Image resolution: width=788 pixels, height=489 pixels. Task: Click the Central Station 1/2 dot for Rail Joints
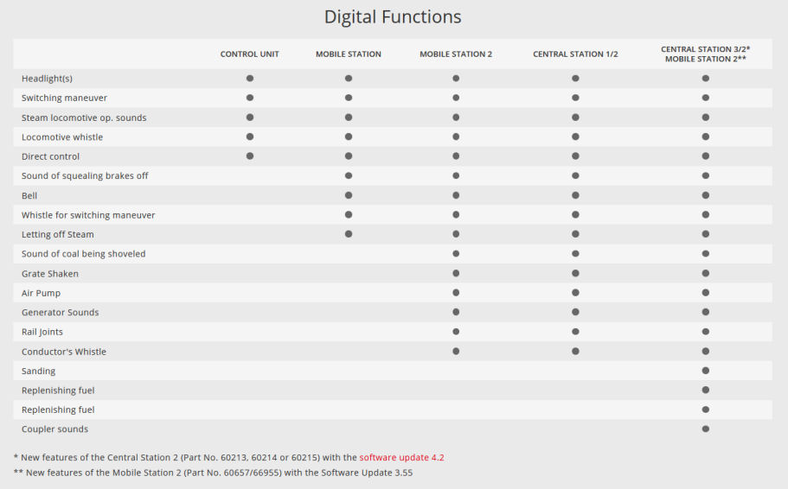575,332
